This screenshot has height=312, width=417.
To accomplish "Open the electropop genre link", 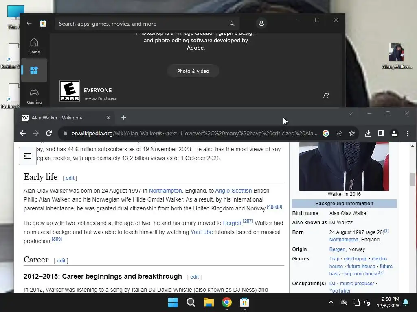I will tap(355, 259).
